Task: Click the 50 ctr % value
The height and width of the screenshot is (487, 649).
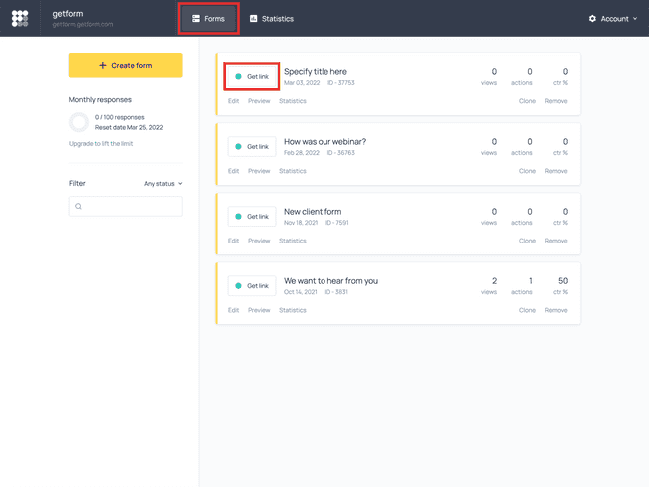Action: (x=563, y=281)
